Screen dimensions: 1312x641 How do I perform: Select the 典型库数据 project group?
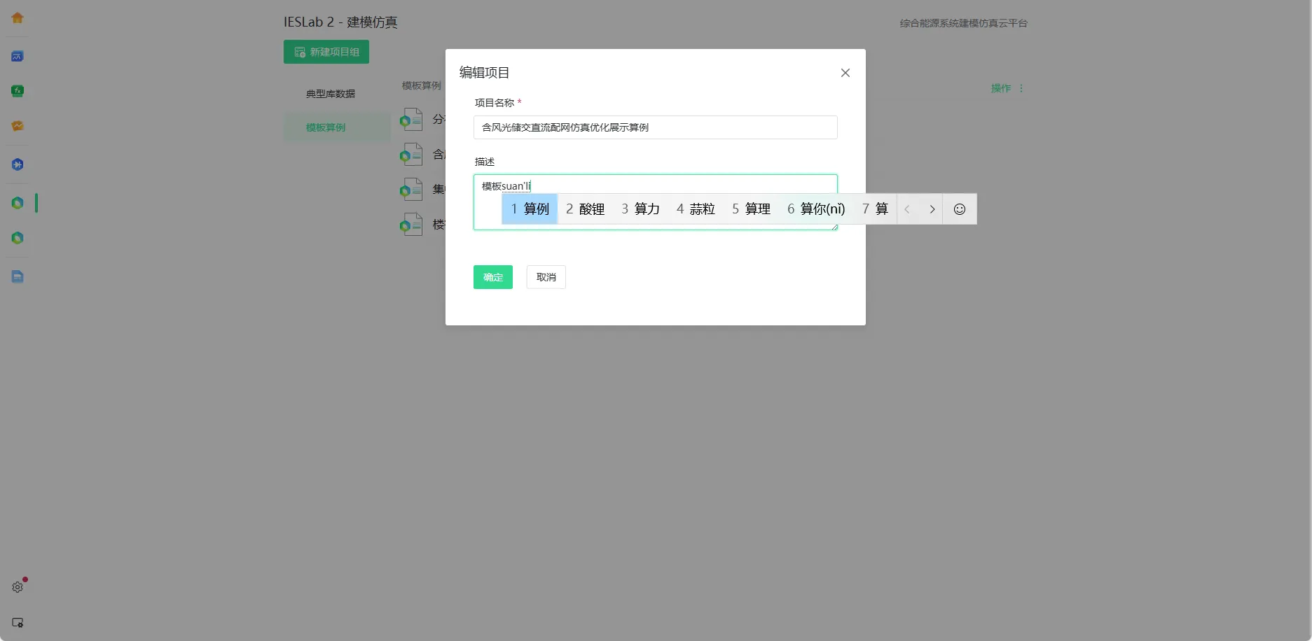331,94
